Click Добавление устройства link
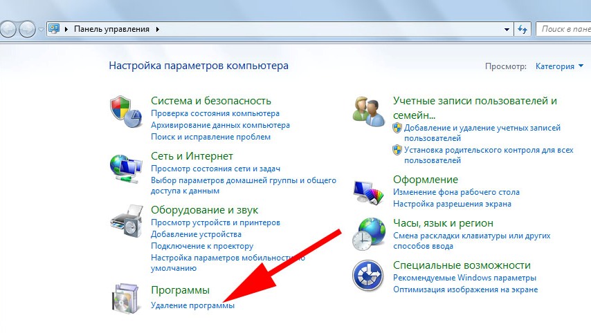 [196, 234]
